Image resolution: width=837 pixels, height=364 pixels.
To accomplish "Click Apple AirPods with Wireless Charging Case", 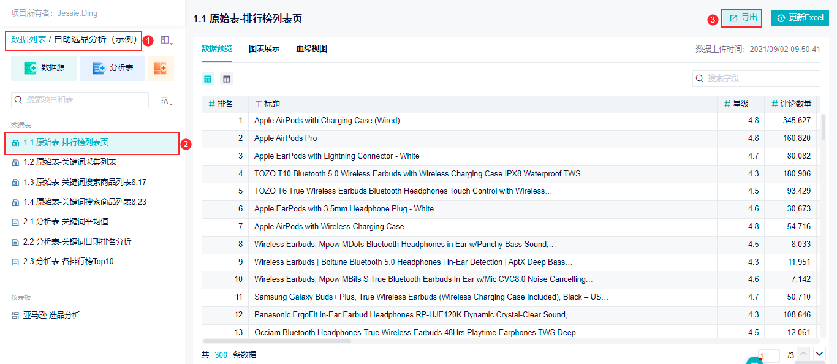I will pyautogui.click(x=329, y=227).
